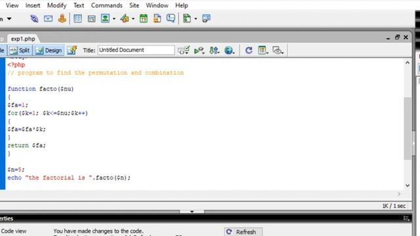Restore down the exp1.php document window
Viewport: 420px width, 236px height.
point(397,37)
